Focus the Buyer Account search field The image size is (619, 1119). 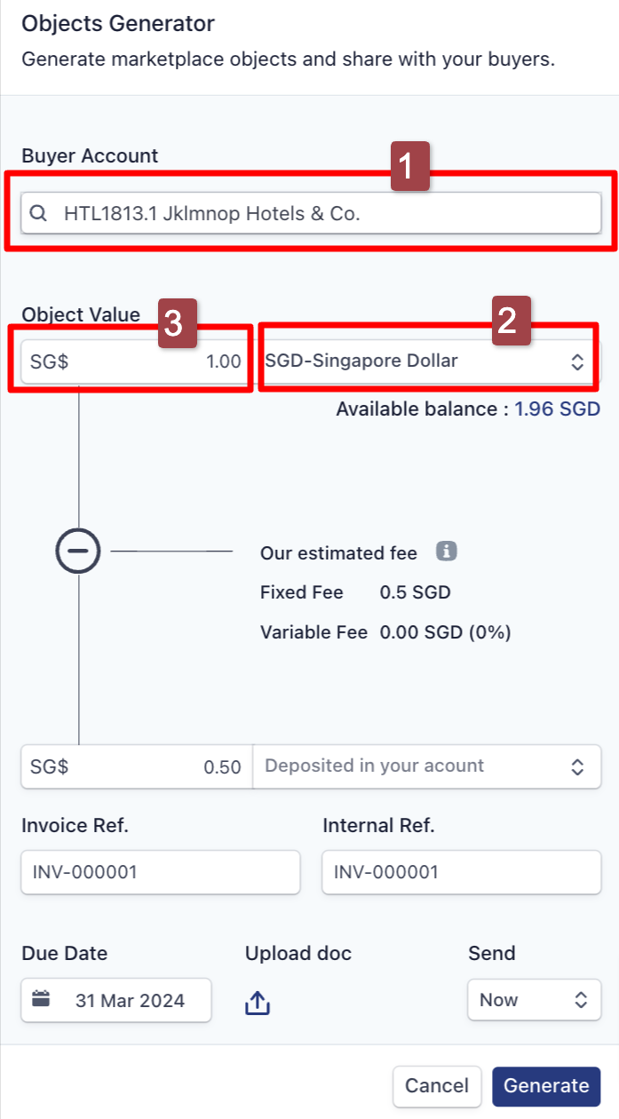click(x=311, y=214)
